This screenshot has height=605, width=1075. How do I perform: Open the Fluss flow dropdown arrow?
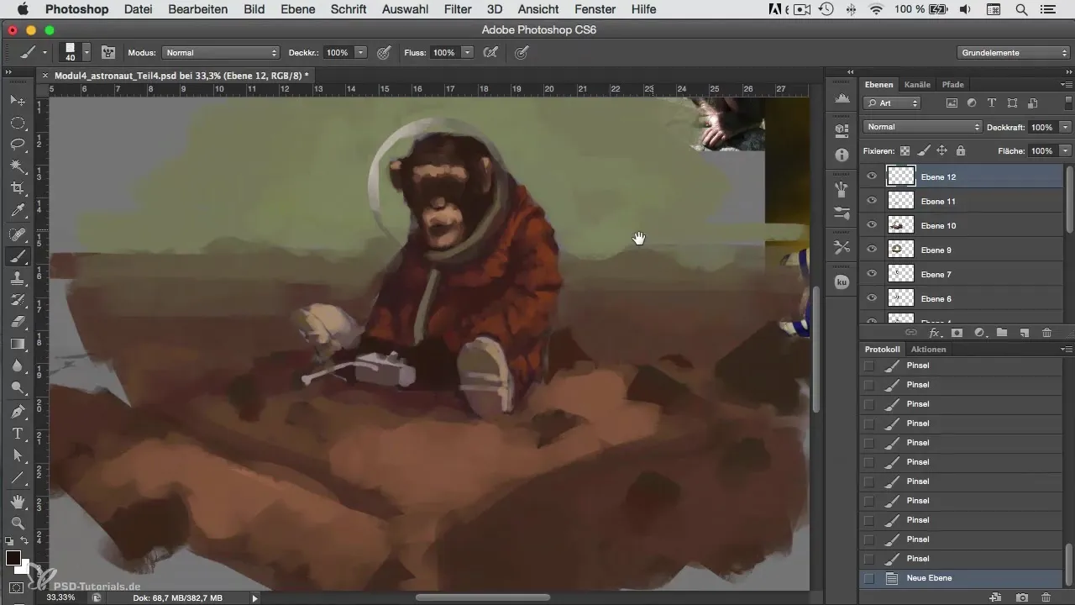[x=467, y=52]
